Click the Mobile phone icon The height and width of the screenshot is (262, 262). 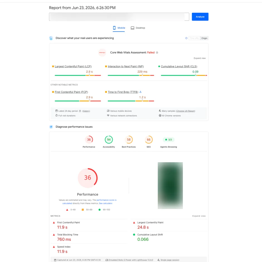[114, 28]
